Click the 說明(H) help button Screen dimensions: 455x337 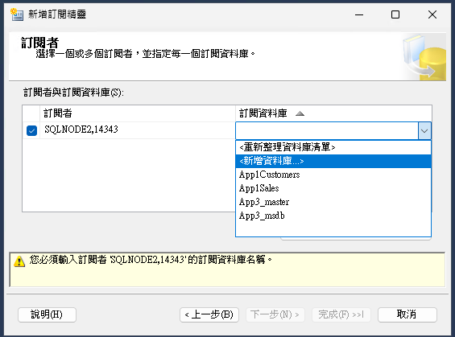point(47,314)
